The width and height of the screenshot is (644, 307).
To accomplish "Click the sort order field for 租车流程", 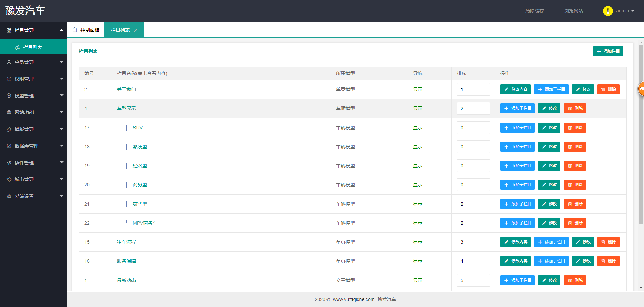I will [473, 242].
